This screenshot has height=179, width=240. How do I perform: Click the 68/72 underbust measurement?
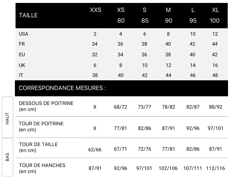pyautogui.click(x=121, y=107)
